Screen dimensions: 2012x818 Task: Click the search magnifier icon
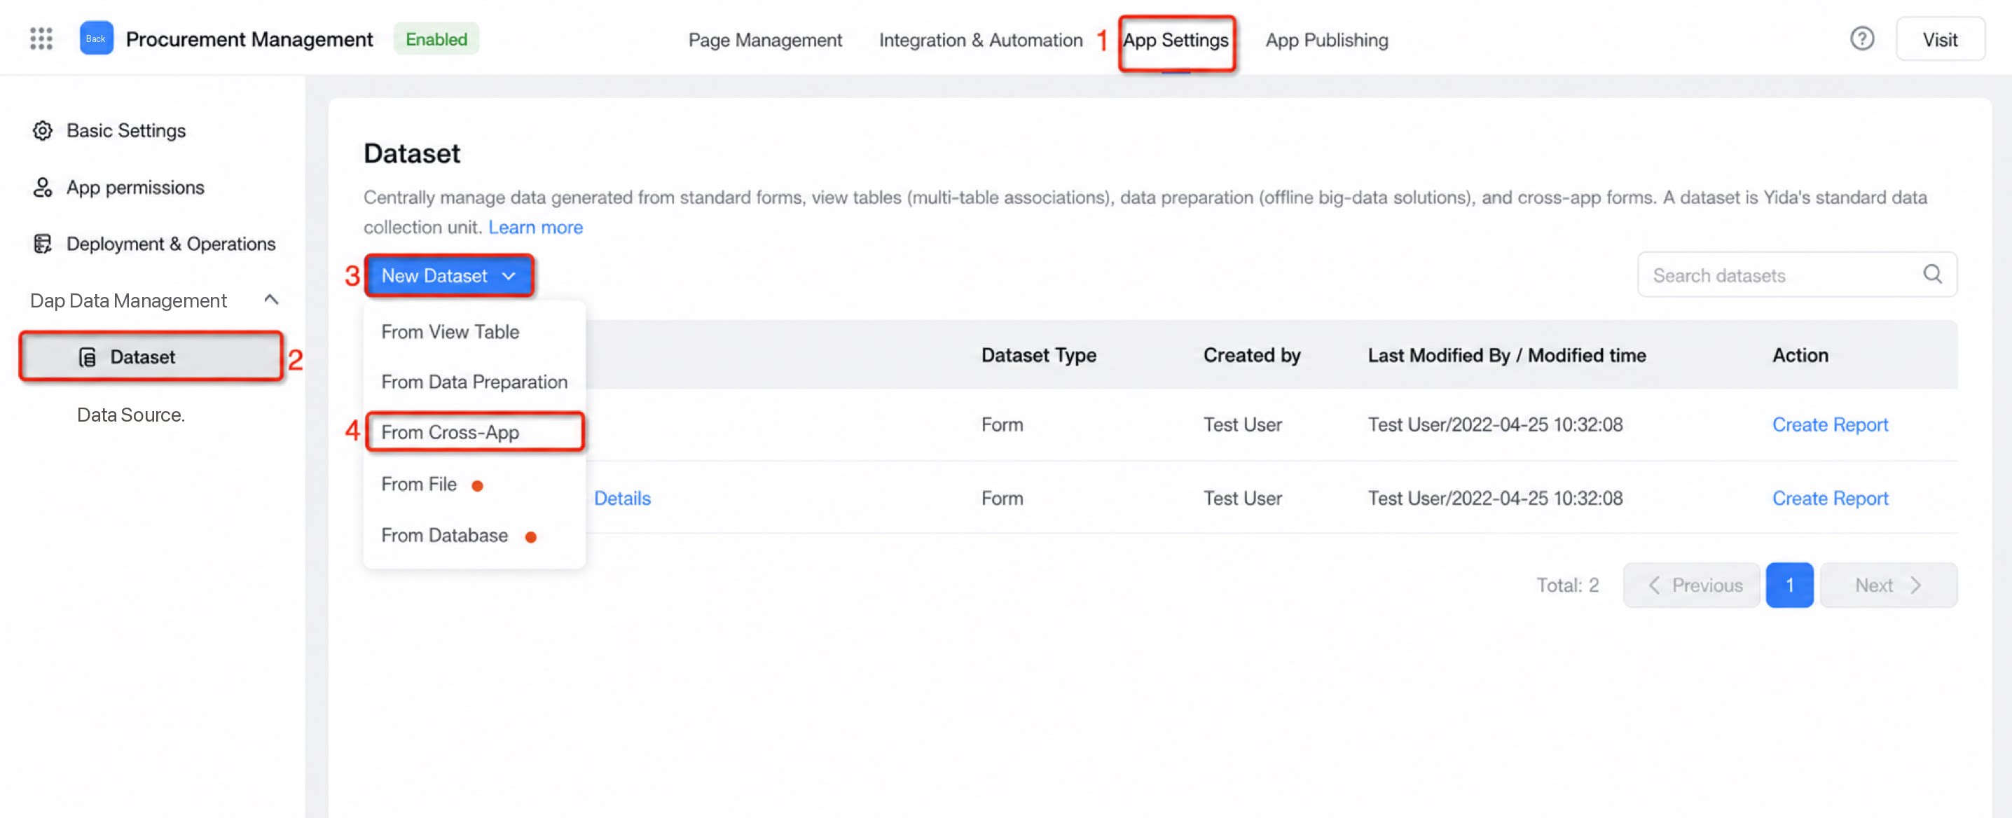click(x=1931, y=274)
